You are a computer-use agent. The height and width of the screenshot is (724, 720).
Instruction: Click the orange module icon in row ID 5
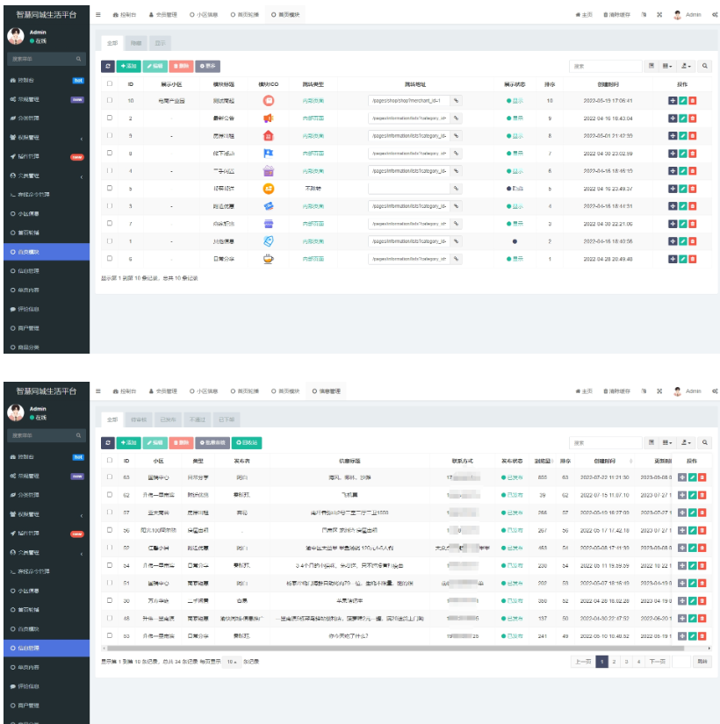(269, 189)
